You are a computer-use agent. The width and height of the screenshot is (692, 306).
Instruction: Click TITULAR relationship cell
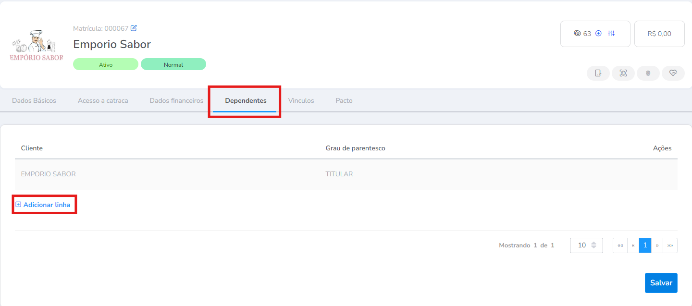pos(339,174)
